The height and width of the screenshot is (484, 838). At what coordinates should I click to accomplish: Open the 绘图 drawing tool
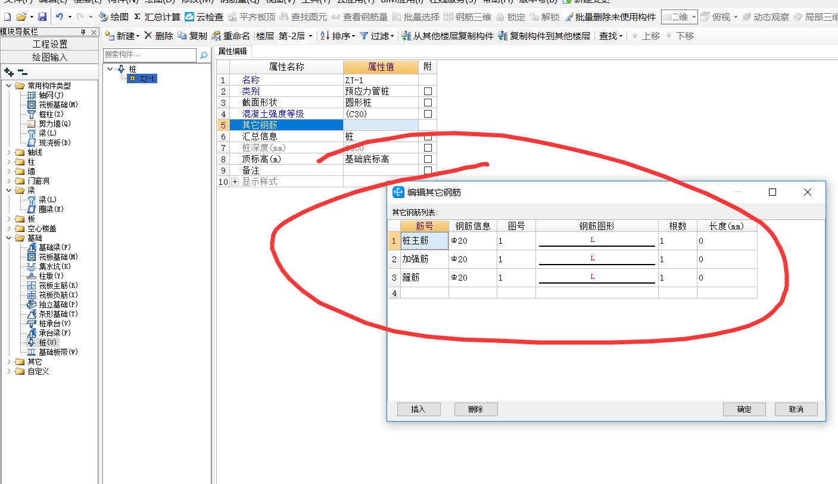[114, 17]
